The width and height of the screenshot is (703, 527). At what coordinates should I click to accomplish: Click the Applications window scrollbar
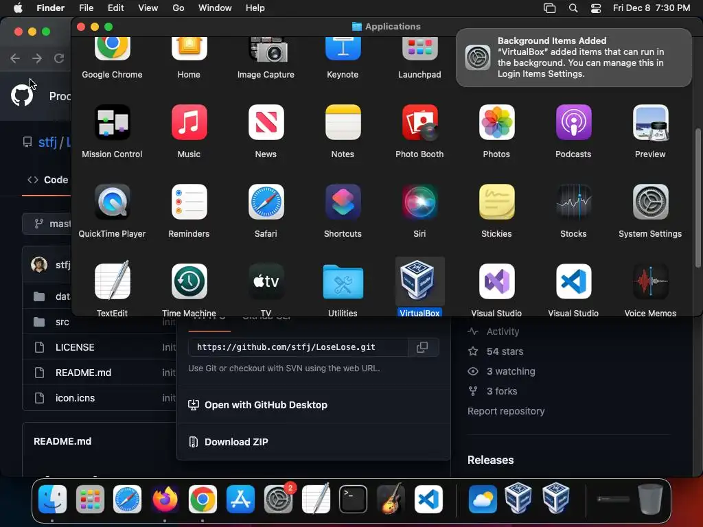coord(698,197)
